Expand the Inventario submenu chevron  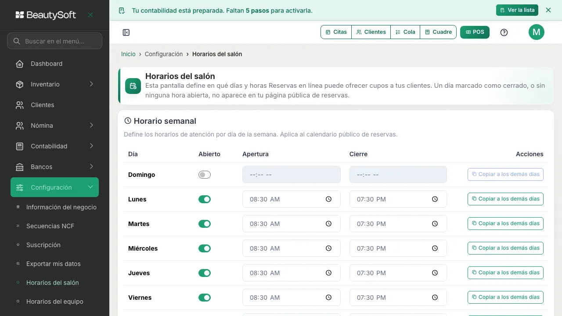click(x=91, y=84)
